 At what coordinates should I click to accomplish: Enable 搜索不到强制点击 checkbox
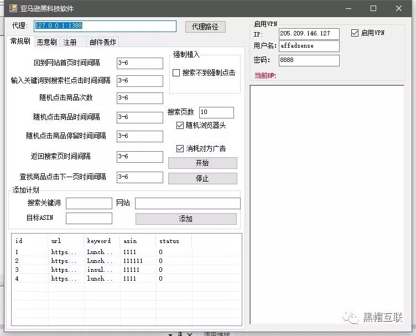[176, 73]
